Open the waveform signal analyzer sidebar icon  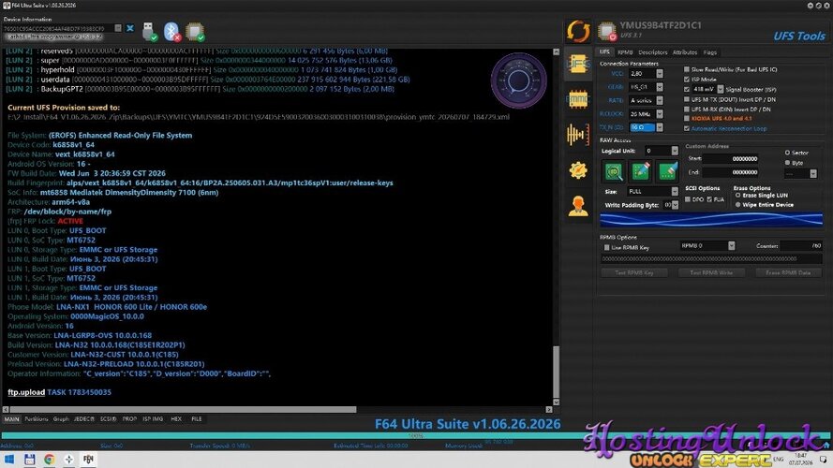tap(578, 135)
